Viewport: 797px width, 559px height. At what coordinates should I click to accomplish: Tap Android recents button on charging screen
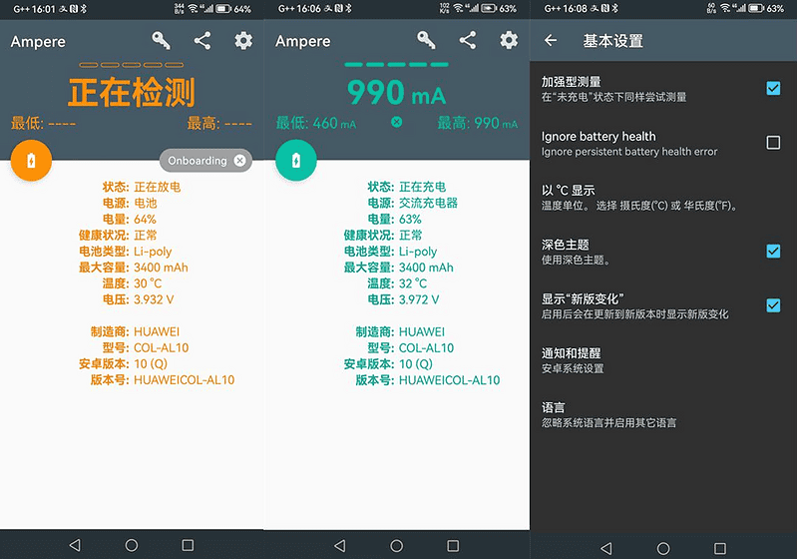click(453, 546)
